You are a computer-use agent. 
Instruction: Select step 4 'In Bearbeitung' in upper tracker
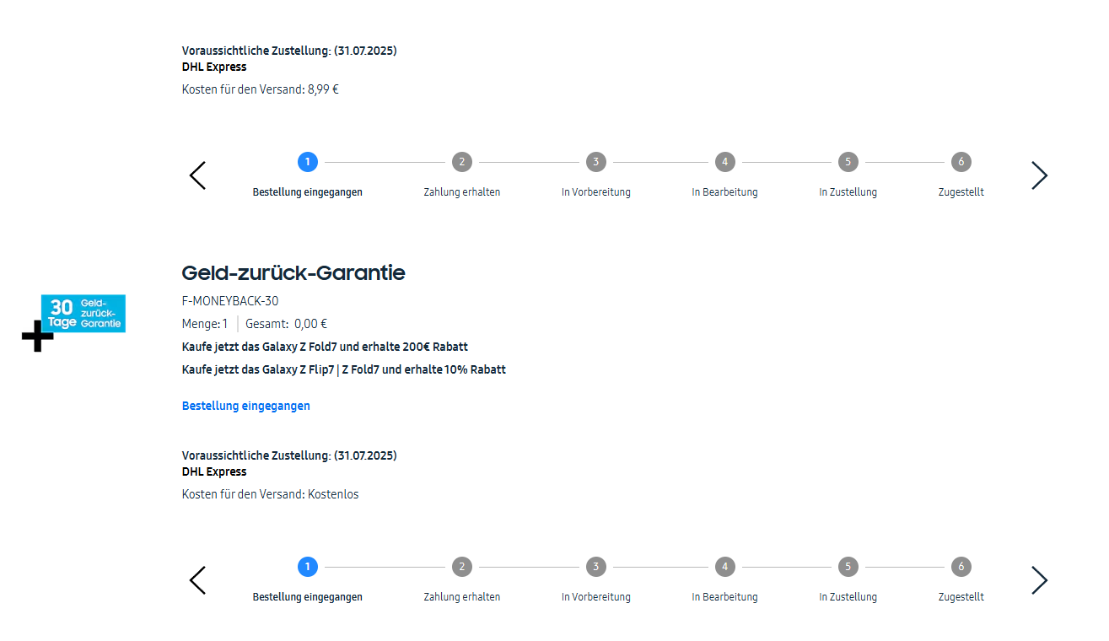[724, 162]
